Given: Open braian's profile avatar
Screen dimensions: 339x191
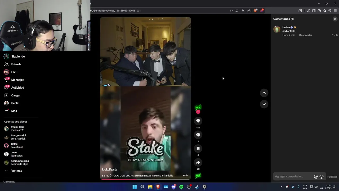Looking at the screenshot, I should 277,29.
